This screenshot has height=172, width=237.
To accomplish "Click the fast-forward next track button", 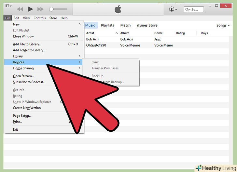I will click(40, 9).
